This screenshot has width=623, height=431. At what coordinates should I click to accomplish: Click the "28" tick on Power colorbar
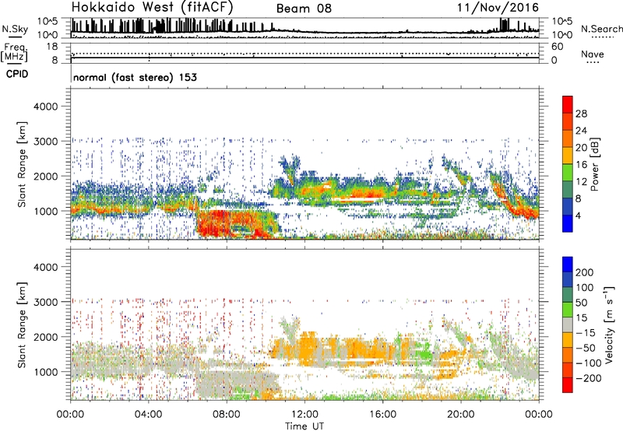(x=581, y=114)
